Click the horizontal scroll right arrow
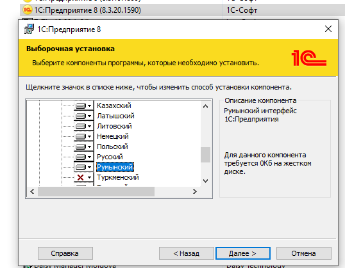345x268 pixels. coord(194,192)
